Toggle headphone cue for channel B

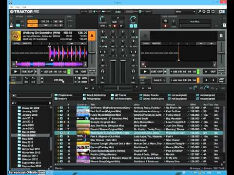tap(133, 71)
